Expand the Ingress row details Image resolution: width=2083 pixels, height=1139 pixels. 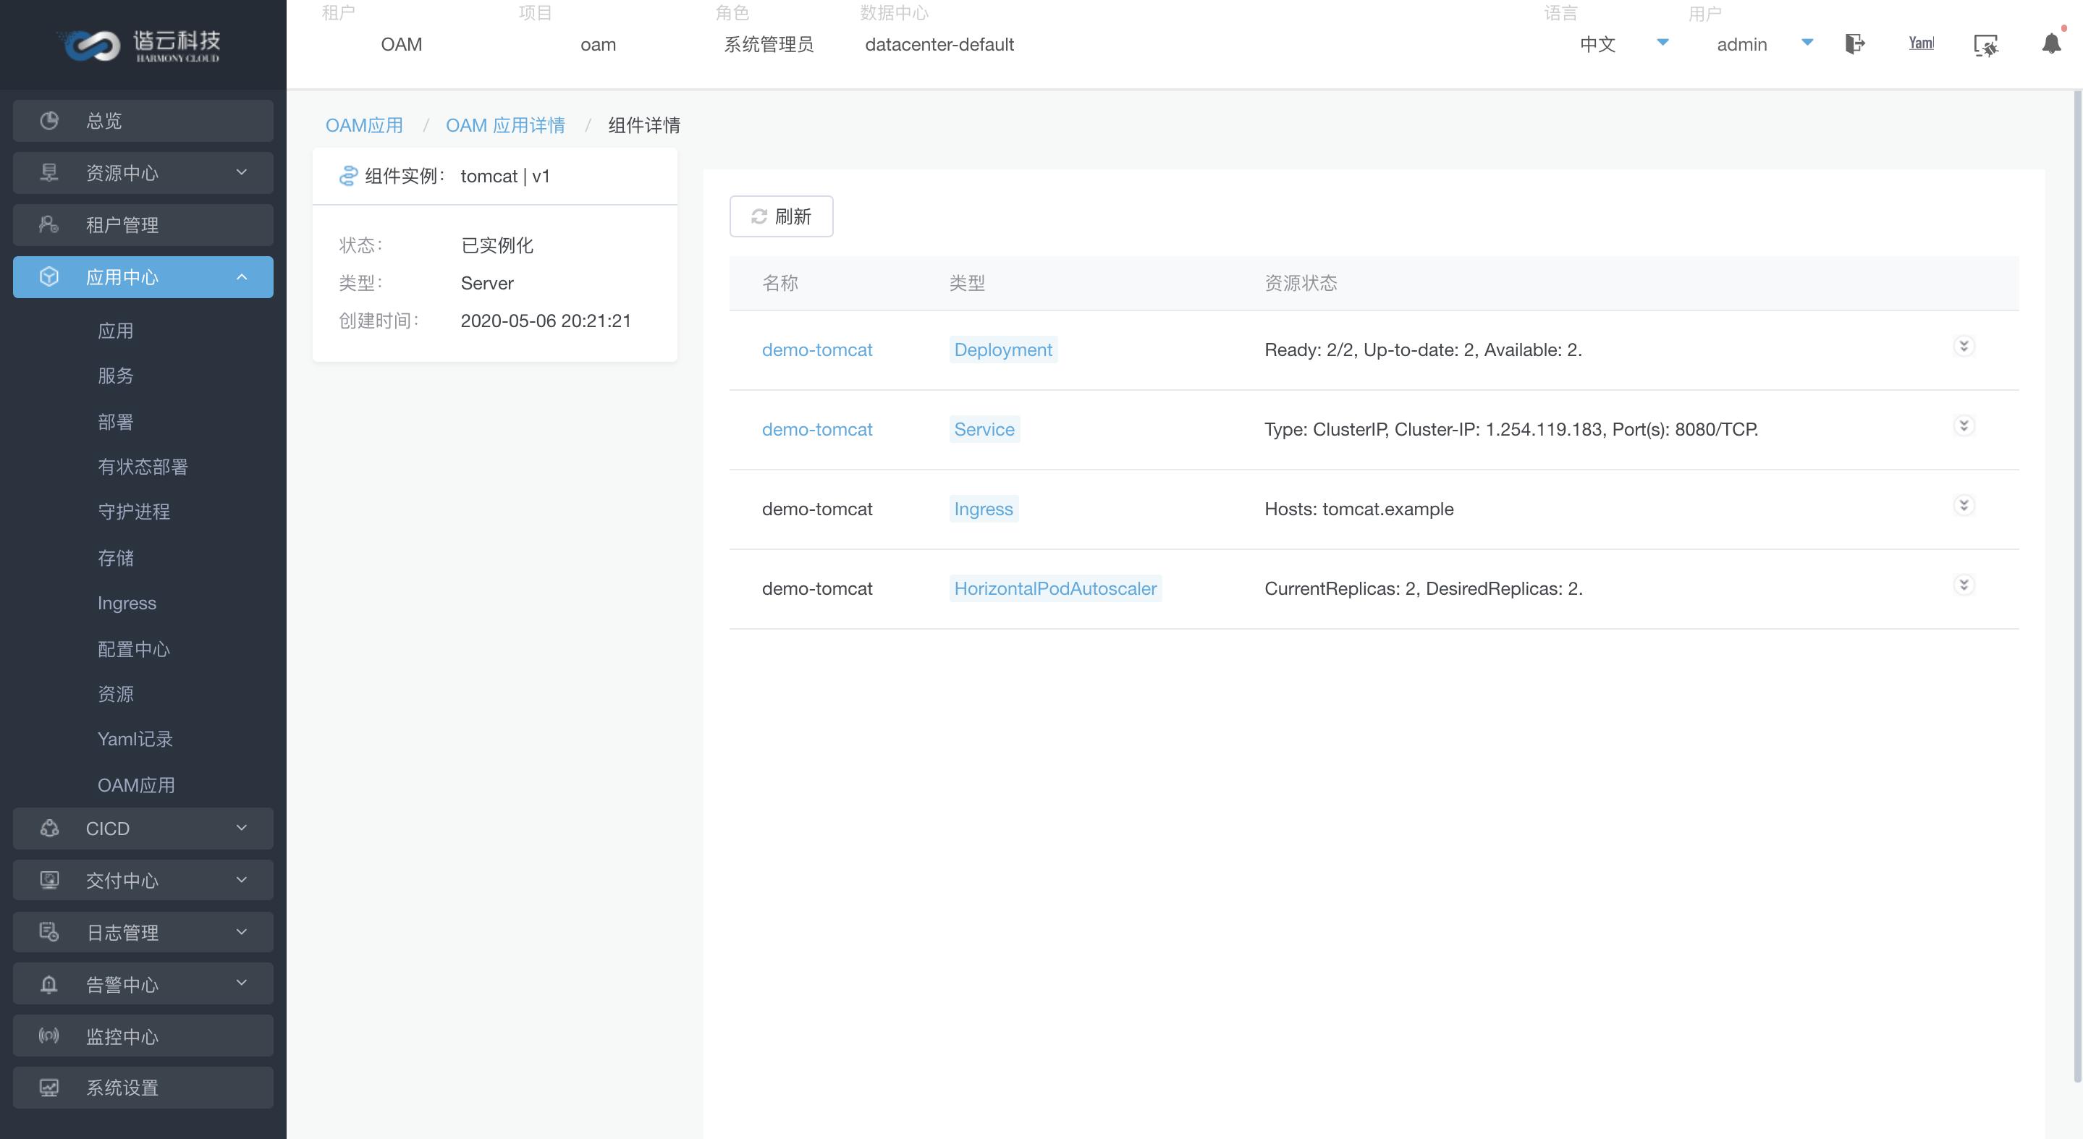(x=1964, y=505)
